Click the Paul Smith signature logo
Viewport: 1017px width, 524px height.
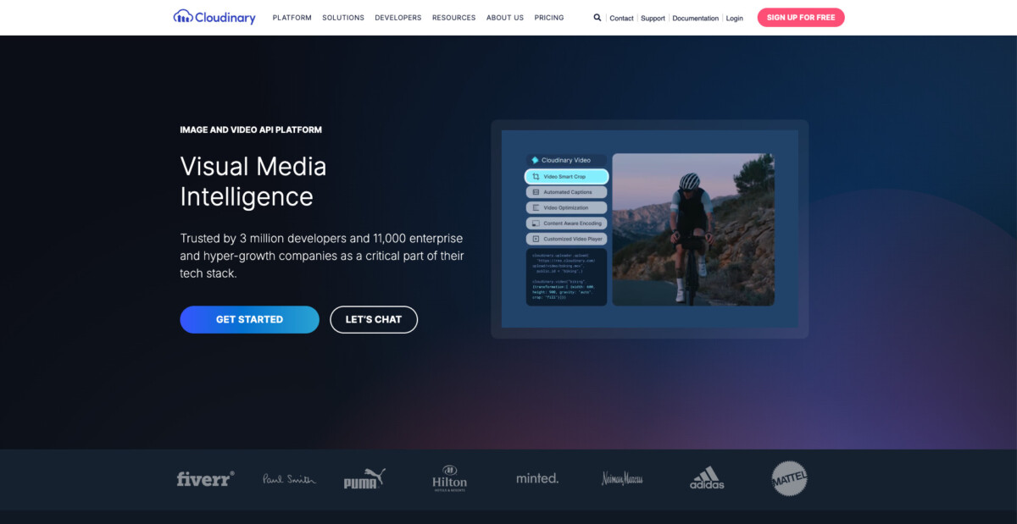pyautogui.click(x=289, y=479)
